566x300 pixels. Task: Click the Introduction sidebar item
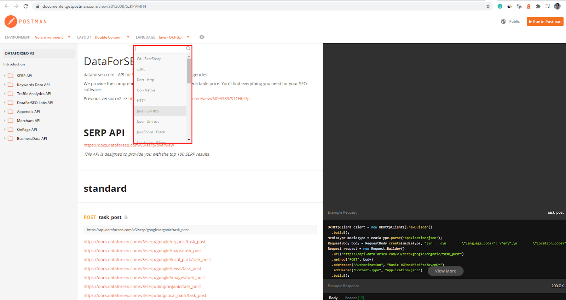pos(14,64)
